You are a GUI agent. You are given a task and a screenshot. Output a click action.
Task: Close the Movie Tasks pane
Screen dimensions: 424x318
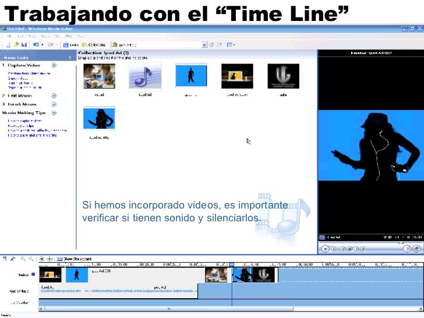[70, 58]
